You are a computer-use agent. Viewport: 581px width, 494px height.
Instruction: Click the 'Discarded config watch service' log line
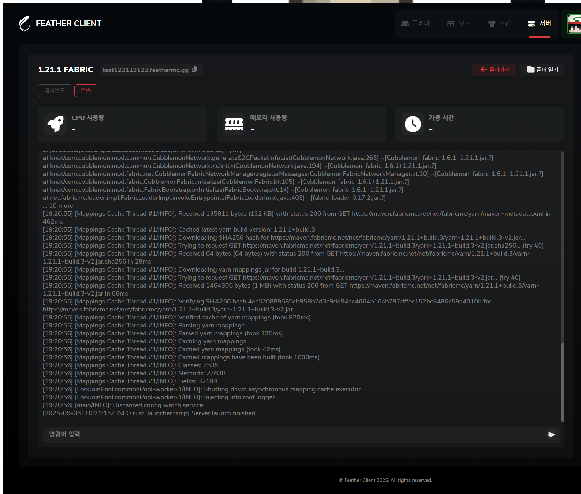(123, 405)
